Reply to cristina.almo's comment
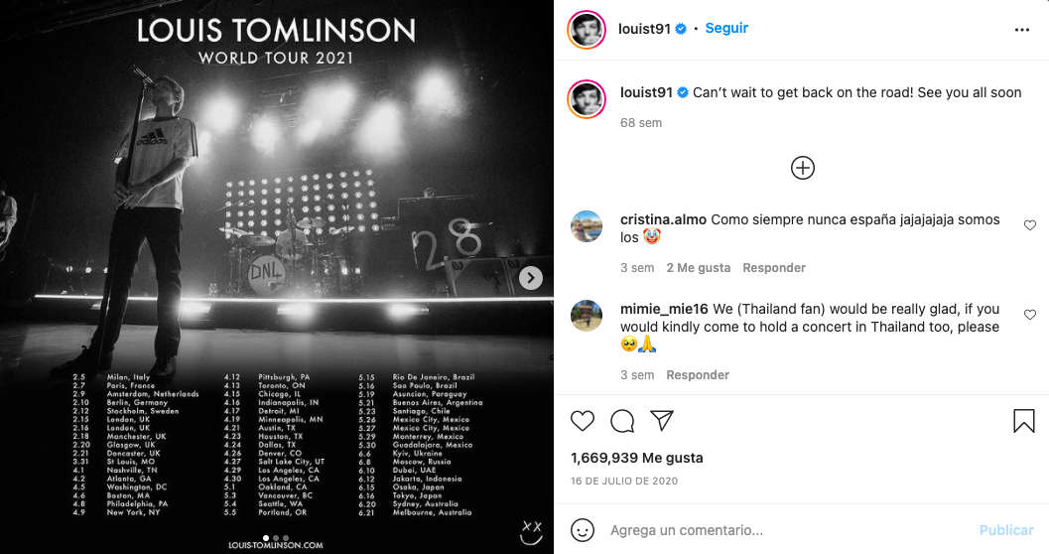 (x=774, y=268)
